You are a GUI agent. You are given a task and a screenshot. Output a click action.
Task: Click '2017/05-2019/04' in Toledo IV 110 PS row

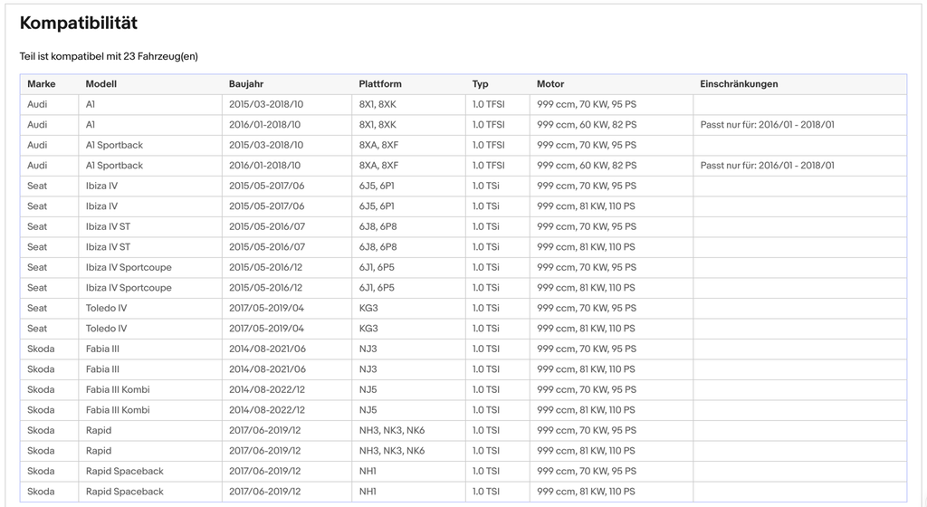coord(267,329)
